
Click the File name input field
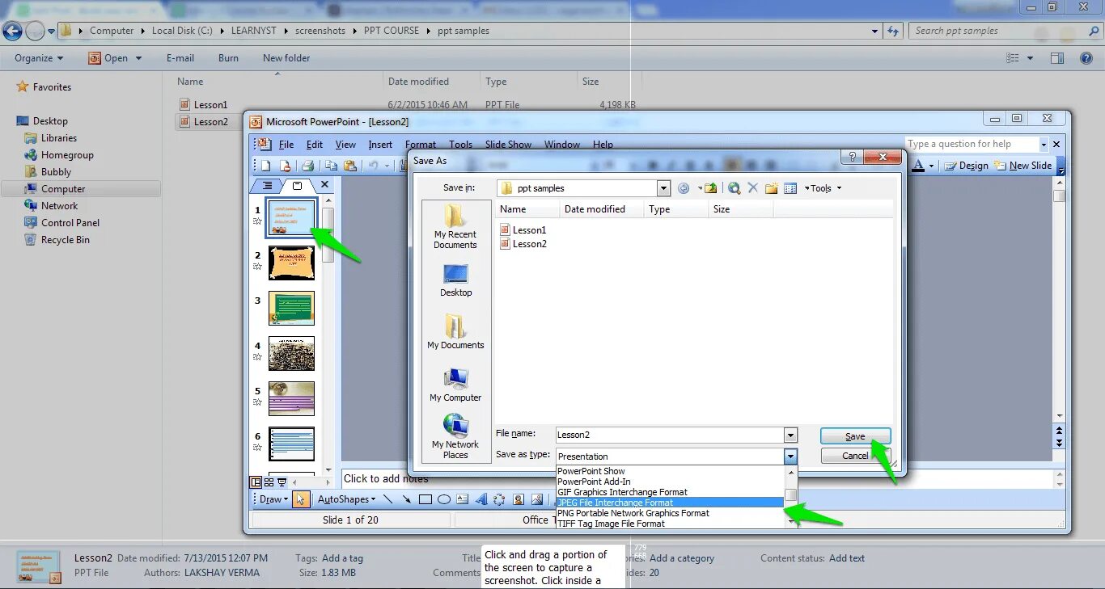[x=670, y=435]
